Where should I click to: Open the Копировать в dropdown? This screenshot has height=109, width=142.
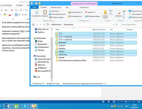point(75,16)
